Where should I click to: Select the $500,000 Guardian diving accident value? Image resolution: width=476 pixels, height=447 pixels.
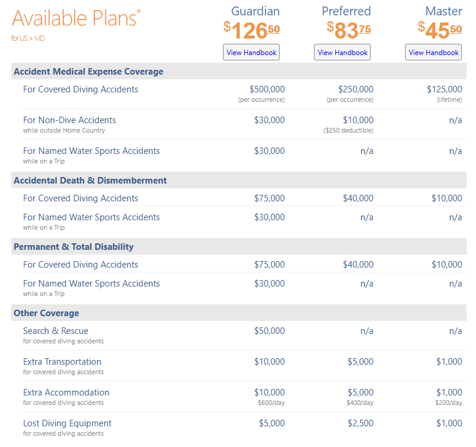(x=267, y=89)
